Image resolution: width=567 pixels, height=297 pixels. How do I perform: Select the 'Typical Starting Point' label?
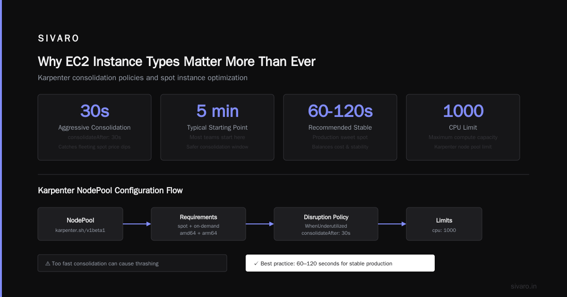pyautogui.click(x=217, y=127)
